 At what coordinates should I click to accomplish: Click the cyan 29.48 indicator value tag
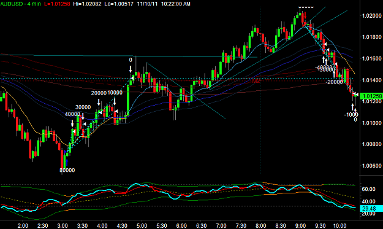click(x=371, y=209)
